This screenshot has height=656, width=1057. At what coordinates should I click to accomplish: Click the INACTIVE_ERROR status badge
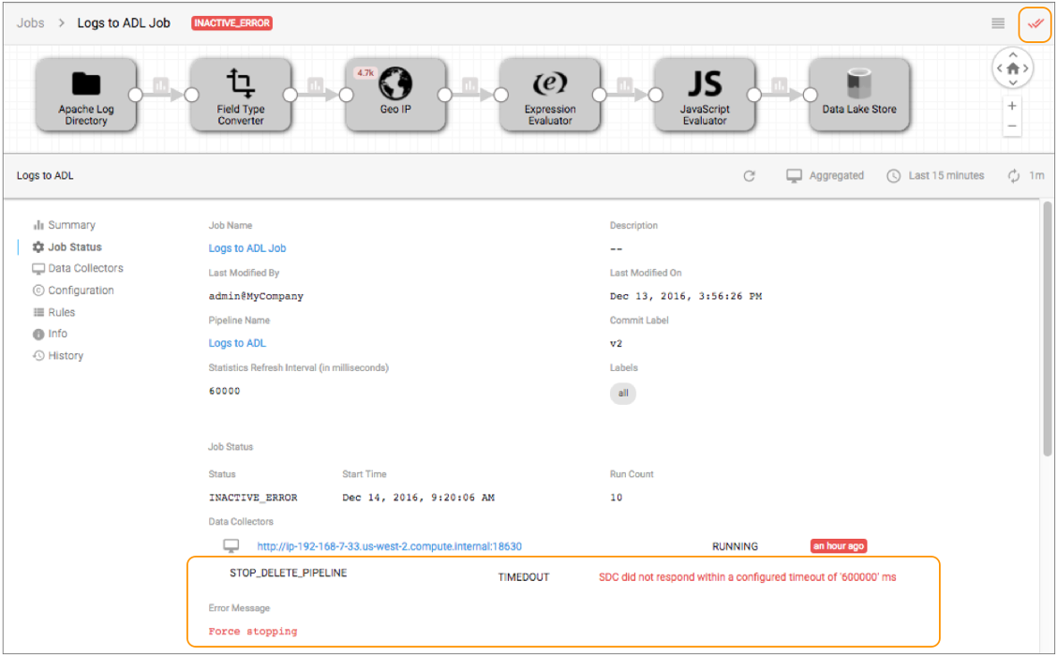point(231,22)
